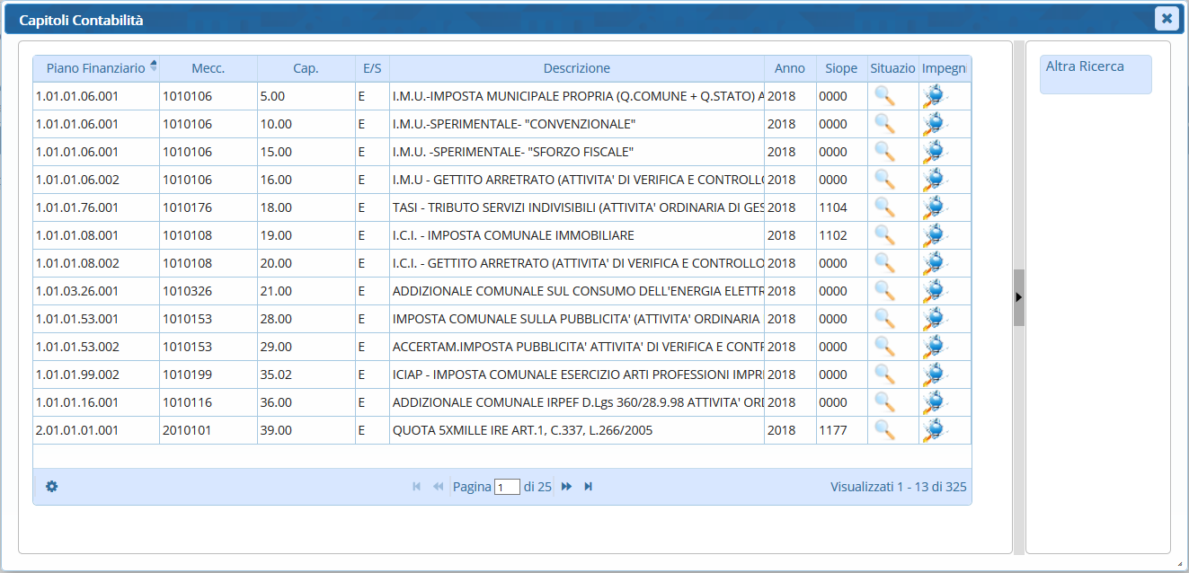Open Impegni icon for ICIAP chapter 35.02

click(934, 375)
